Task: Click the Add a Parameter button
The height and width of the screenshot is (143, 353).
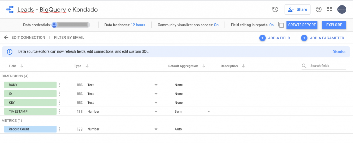Action: click(x=323, y=38)
